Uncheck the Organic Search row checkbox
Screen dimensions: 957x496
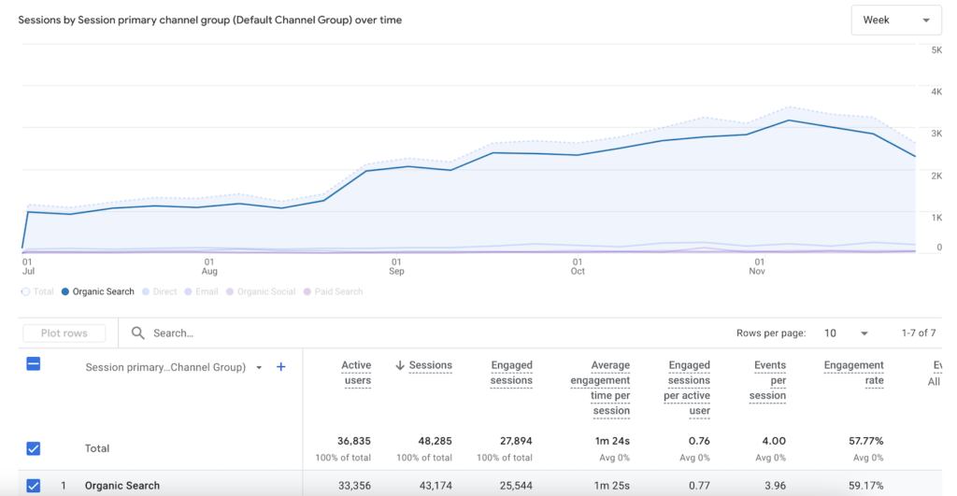34,485
